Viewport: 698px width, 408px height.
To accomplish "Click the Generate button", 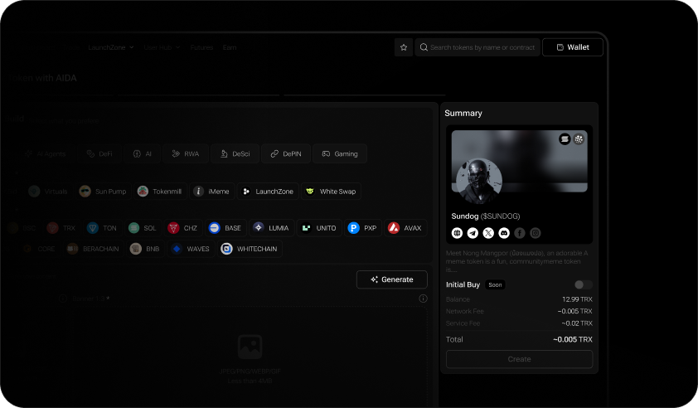I will point(391,279).
